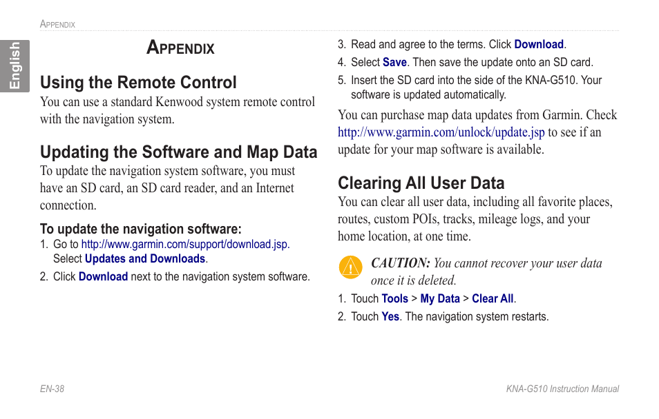Click the 'Updates and Downloads' bold text
659x419 pixels.
tap(145, 259)
